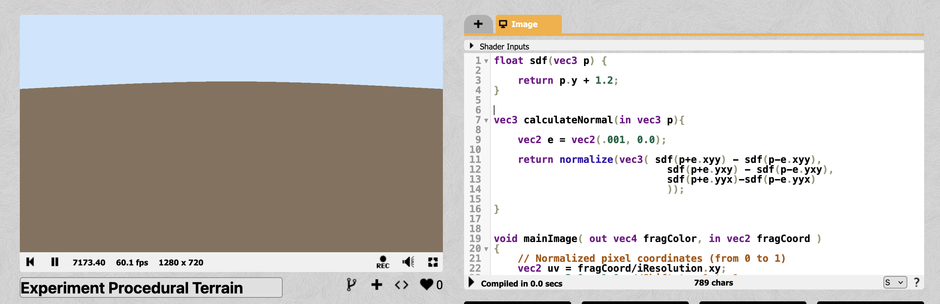Open the embed code brackets icon

[x=401, y=284]
